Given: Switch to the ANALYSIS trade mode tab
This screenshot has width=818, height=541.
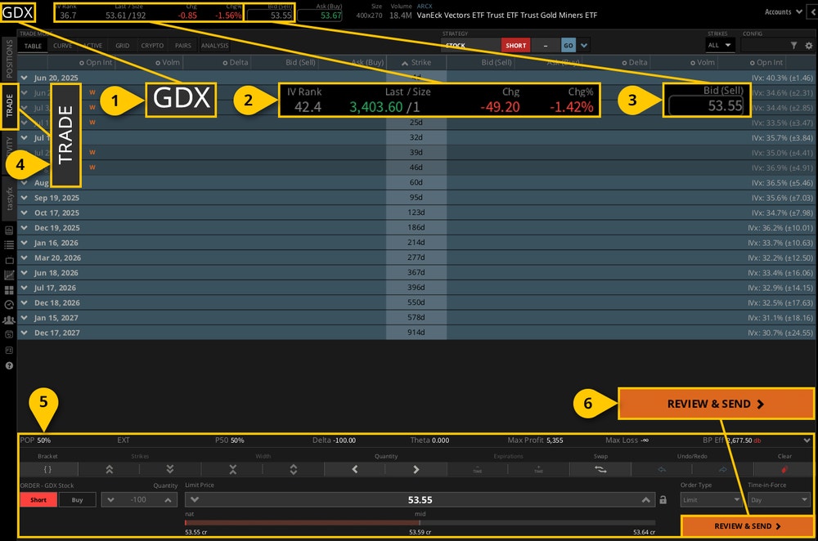Looking at the screenshot, I should point(215,46).
